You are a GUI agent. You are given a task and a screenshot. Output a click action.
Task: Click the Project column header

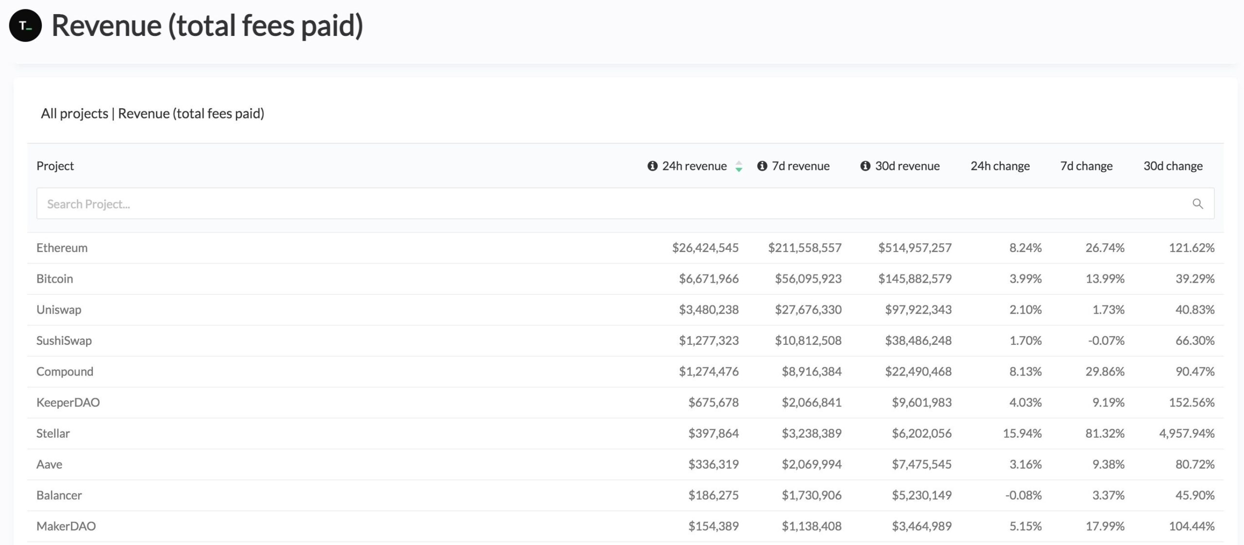pos(55,166)
